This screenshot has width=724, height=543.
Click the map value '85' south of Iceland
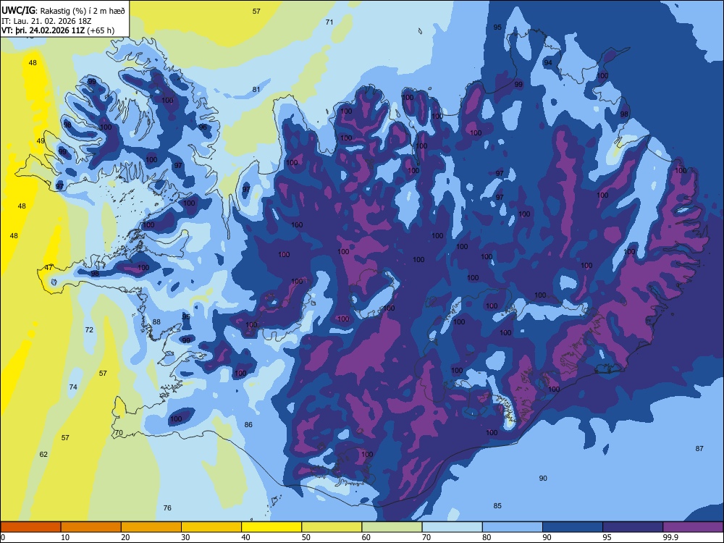(497, 505)
